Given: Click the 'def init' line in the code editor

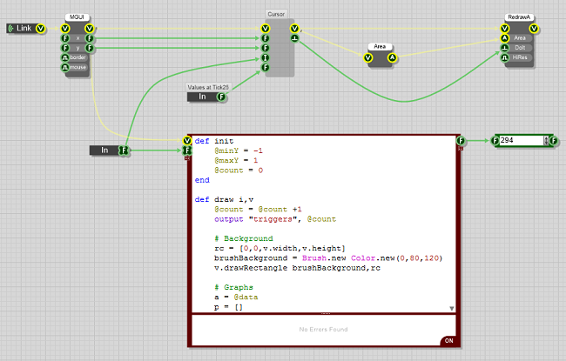Looking at the screenshot, I should click(x=214, y=141).
